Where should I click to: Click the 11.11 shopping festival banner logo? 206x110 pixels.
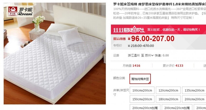click(129, 29)
